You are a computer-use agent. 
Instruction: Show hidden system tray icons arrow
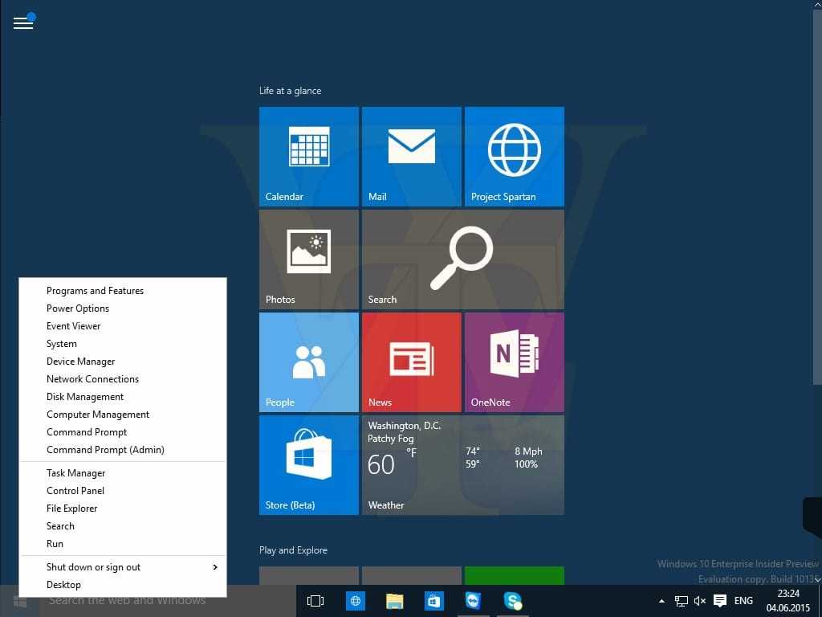[661, 601]
